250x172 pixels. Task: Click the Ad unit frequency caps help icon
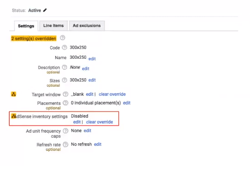click(65, 131)
